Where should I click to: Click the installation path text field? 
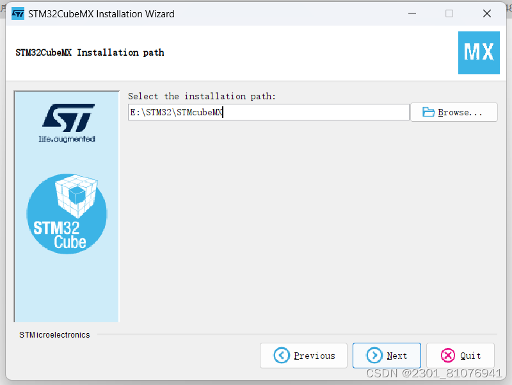[268, 112]
